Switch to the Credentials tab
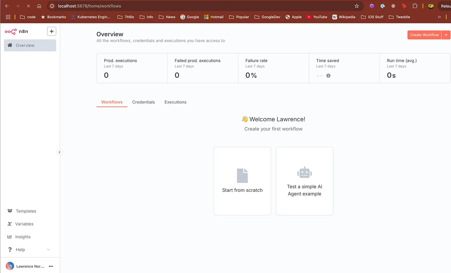Screen dimensions: 451x273 click(x=143, y=102)
